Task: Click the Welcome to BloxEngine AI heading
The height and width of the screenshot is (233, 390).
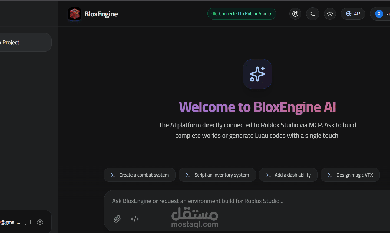Action: point(257,107)
